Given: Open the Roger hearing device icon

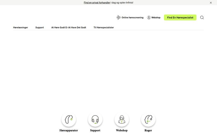Looking at the screenshot, I should 148,119.
